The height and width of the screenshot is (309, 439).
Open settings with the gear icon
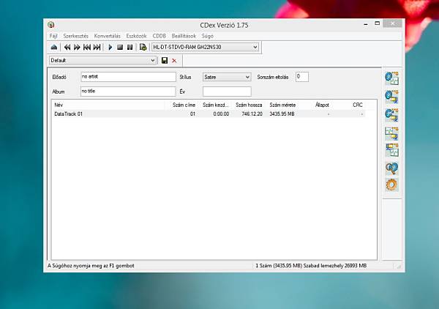click(x=391, y=185)
